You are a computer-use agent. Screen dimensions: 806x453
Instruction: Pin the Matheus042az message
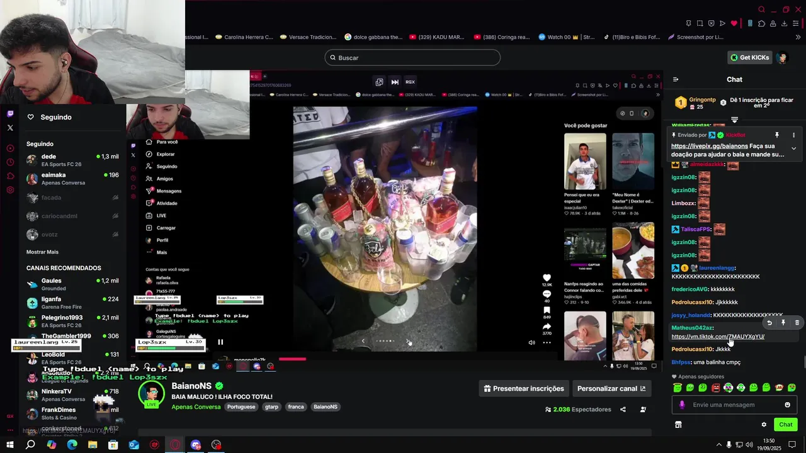point(783,323)
